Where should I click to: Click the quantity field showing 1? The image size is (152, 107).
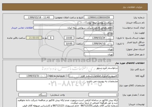point(103,95)
